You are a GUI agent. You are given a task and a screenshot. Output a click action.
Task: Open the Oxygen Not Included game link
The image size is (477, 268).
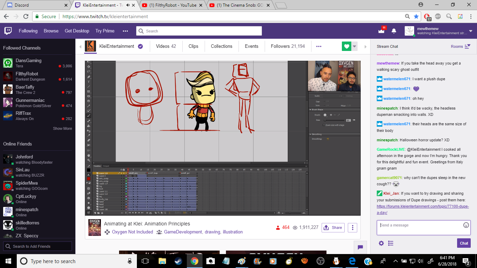(x=132, y=232)
